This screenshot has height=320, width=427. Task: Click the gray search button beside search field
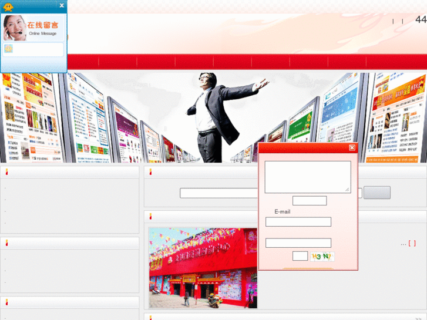(377, 193)
